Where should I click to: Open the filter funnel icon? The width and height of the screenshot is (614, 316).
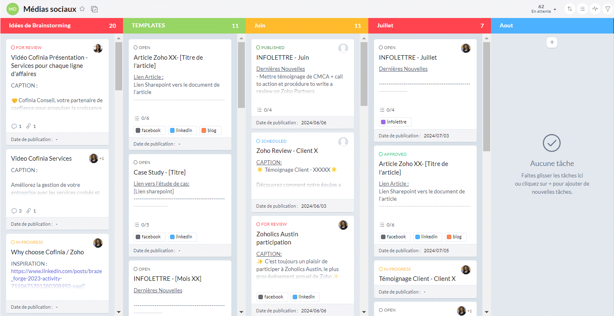(607, 9)
